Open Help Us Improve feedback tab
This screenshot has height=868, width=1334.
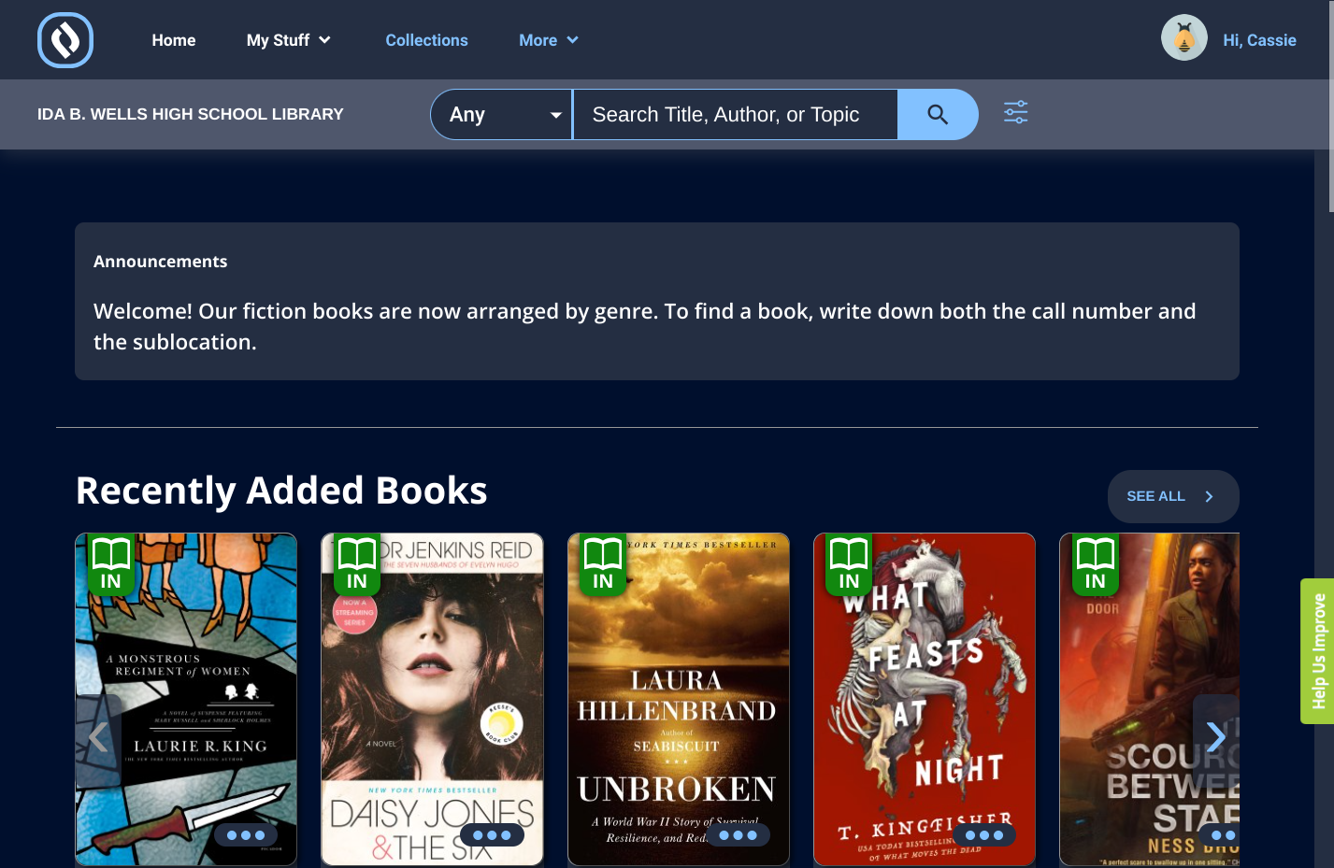[1317, 651]
